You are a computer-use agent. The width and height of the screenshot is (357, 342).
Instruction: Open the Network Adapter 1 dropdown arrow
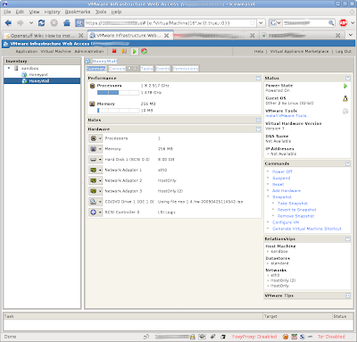100,170
